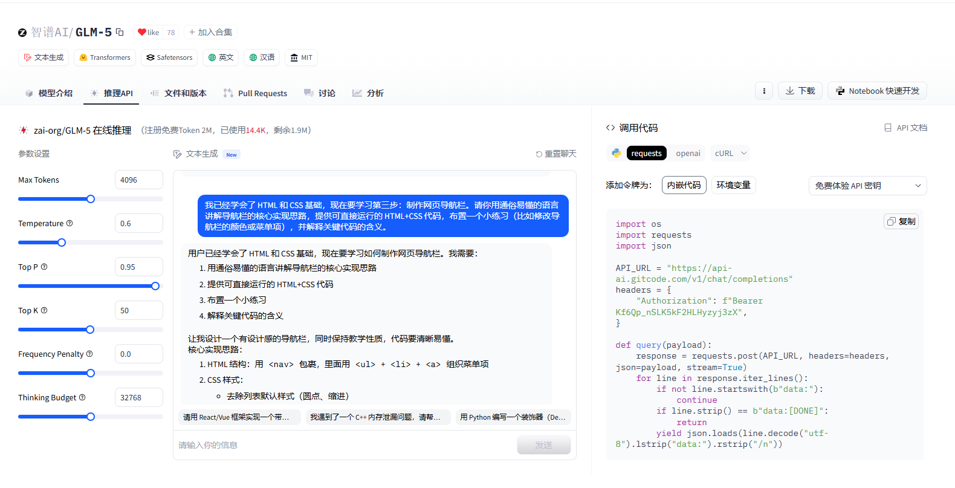Screen dimensions: 955x488
Task: Click the 78 like count
Action: click(x=171, y=33)
